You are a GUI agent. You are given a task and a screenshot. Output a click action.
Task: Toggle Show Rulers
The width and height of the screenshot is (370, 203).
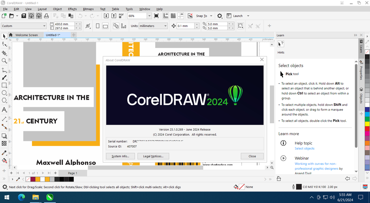click(x=166, y=16)
